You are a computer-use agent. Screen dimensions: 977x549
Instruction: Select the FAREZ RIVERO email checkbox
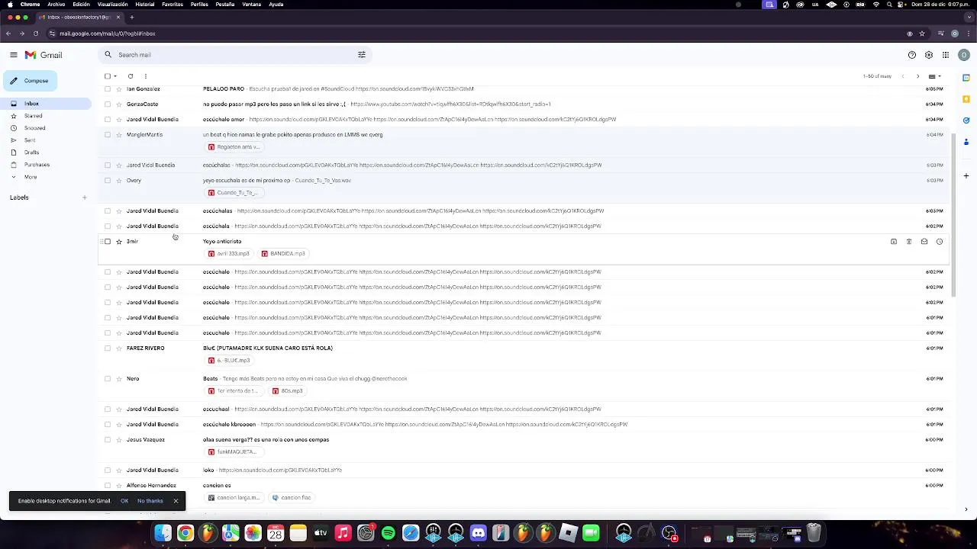tap(108, 348)
